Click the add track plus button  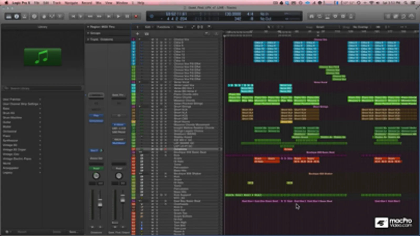[137, 34]
